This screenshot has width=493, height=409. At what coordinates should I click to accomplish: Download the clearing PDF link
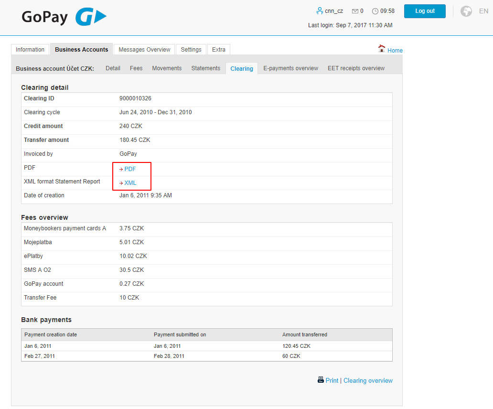[130, 169]
